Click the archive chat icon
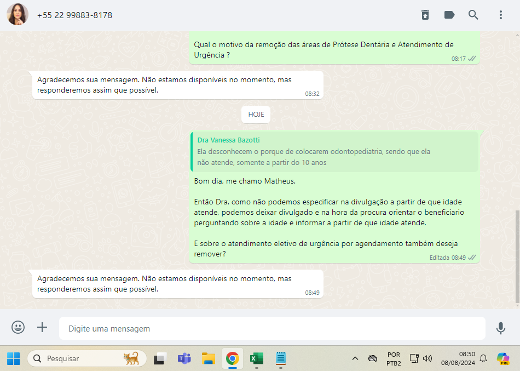520x371 pixels. (x=425, y=15)
